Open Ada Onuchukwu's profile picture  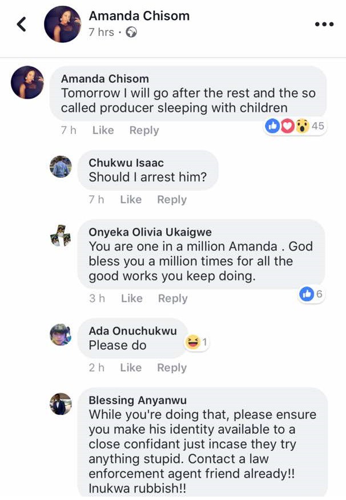coord(61,334)
